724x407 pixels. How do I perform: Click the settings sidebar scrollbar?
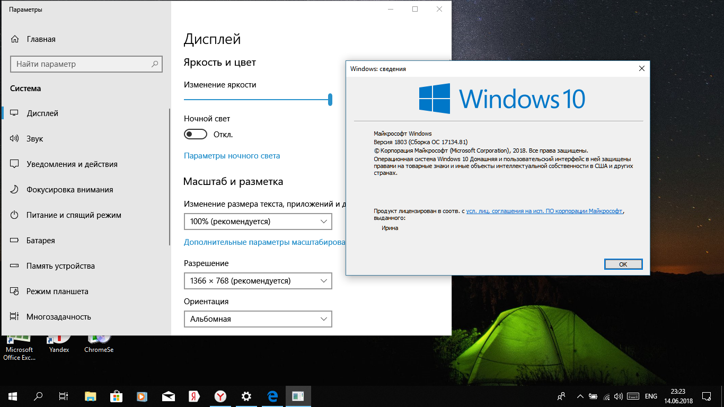170,178
